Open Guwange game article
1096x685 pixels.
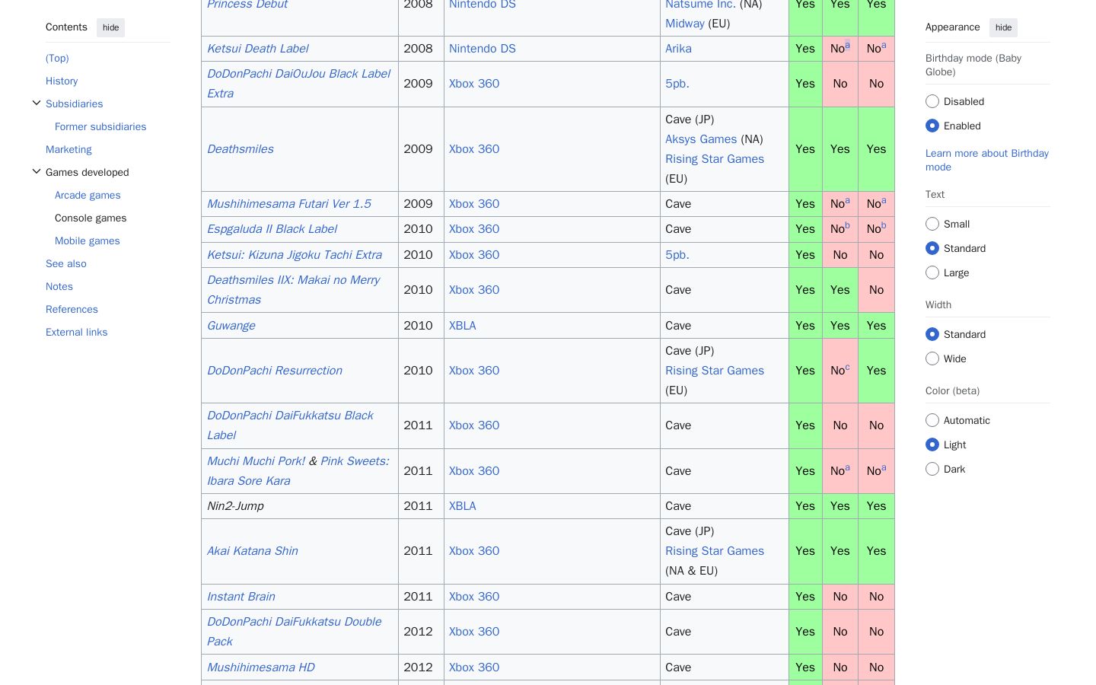[x=231, y=326]
